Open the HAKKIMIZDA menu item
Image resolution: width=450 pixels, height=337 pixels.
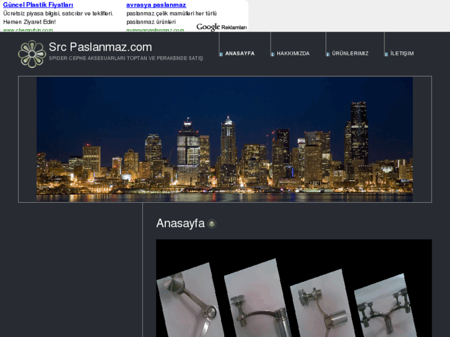293,53
